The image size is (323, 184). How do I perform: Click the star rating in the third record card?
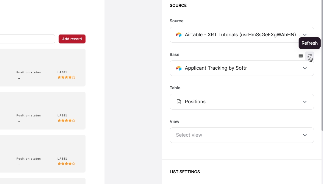(66, 163)
